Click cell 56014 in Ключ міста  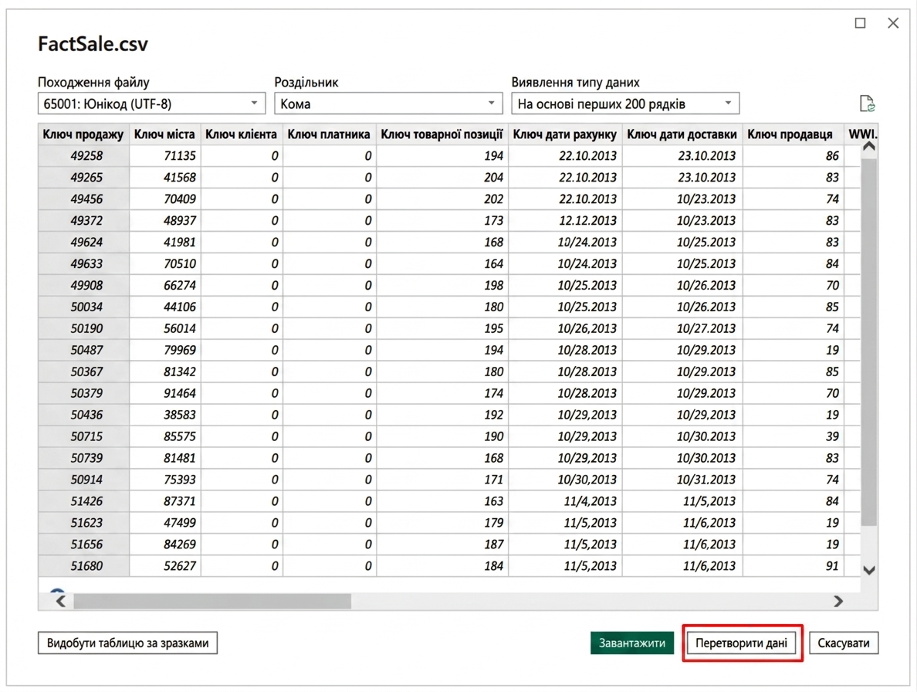point(164,328)
